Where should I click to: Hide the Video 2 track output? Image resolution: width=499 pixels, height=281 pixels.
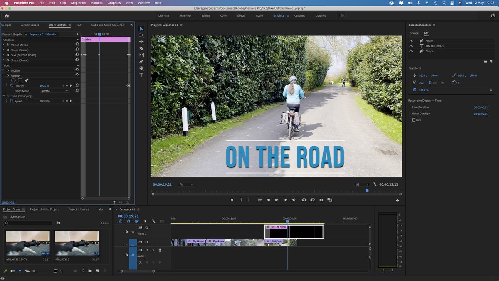[147, 228]
